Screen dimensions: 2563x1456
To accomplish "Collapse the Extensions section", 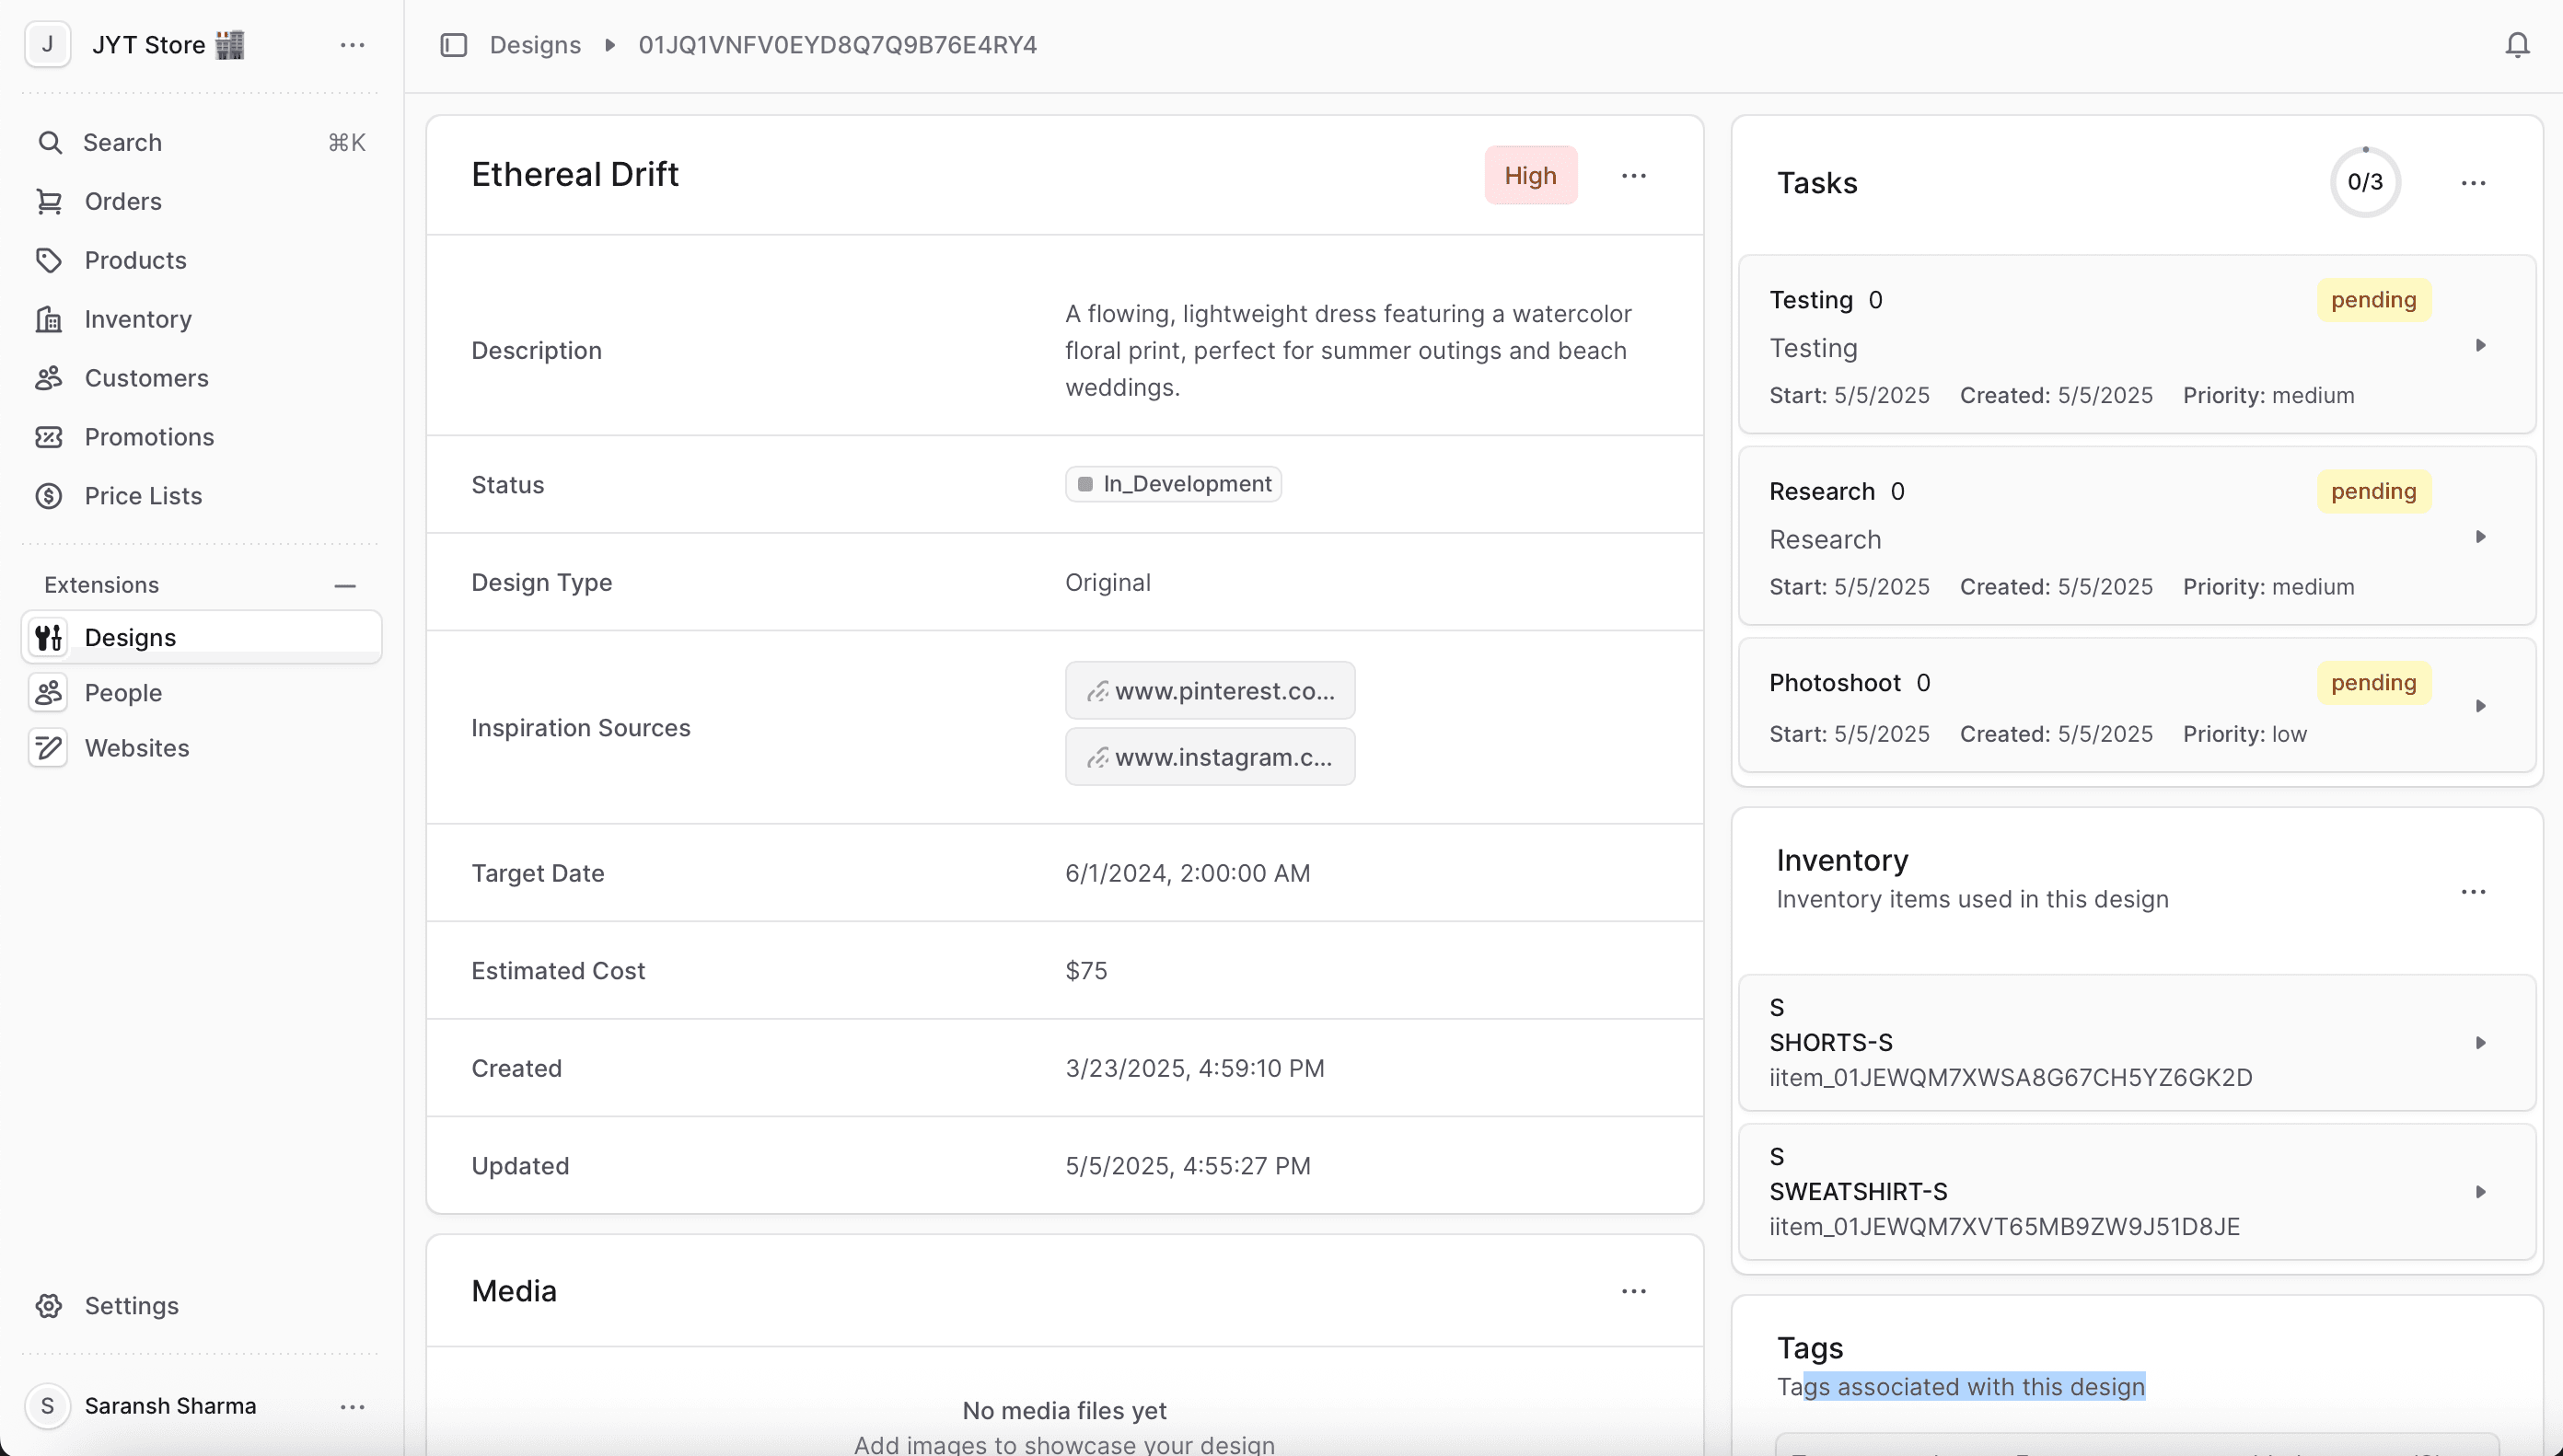I will (x=345, y=585).
